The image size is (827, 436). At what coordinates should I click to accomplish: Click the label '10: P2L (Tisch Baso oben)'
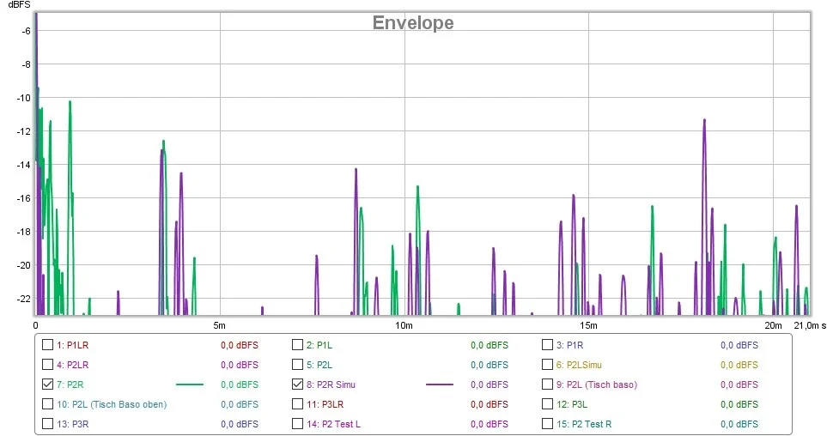(x=112, y=404)
